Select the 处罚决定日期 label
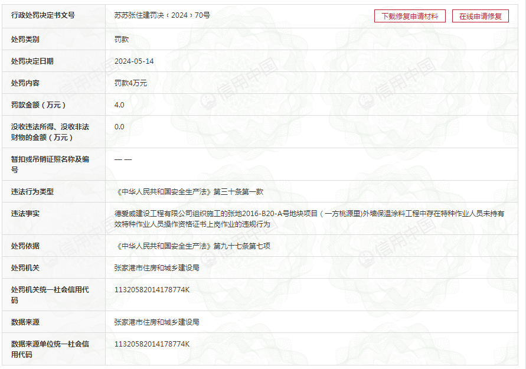The height and width of the screenshot is (369, 526). [x=32, y=61]
